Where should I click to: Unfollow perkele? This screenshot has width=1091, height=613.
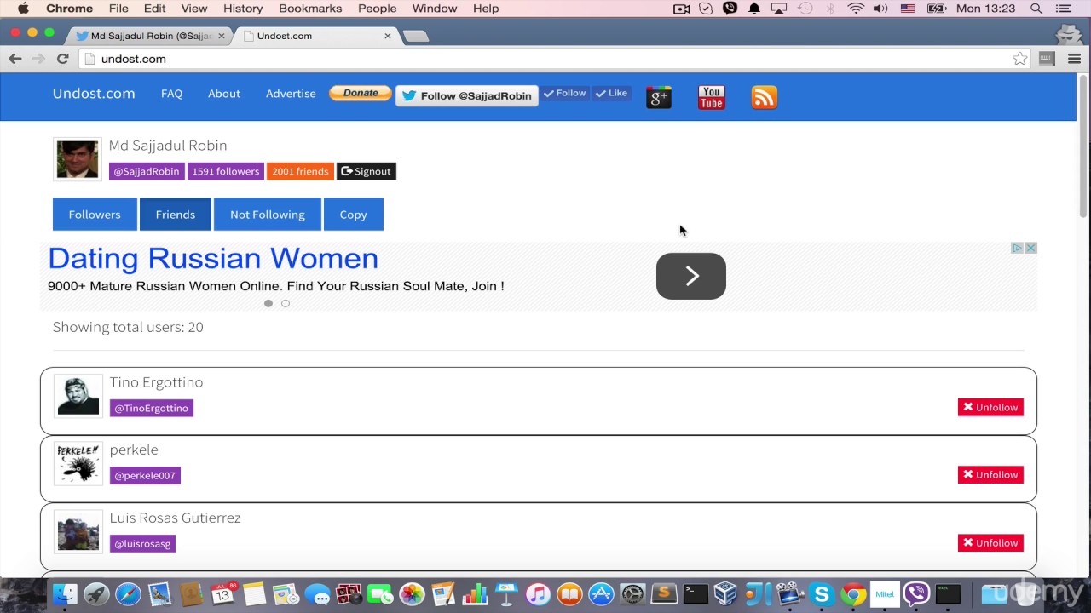(990, 475)
